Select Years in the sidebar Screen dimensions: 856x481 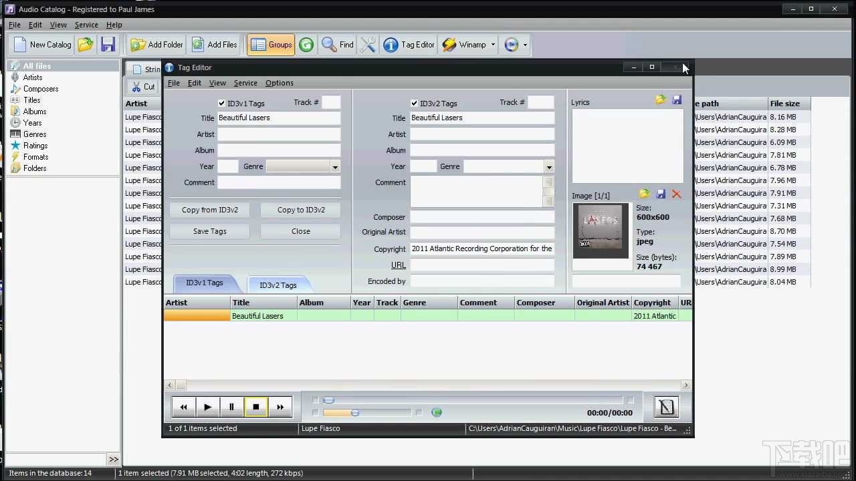(x=33, y=123)
